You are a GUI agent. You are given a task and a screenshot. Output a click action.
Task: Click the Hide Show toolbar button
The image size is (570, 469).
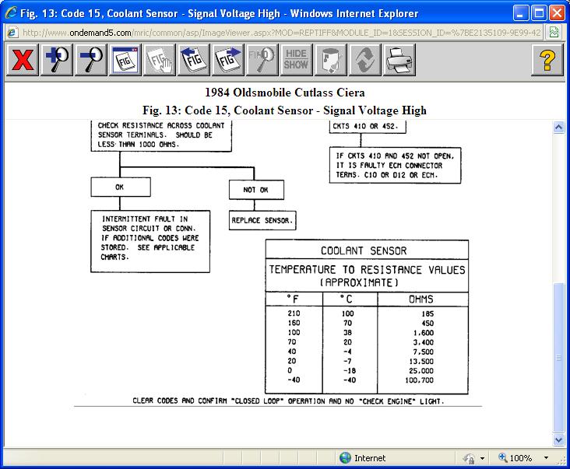(x=296, y=60)
